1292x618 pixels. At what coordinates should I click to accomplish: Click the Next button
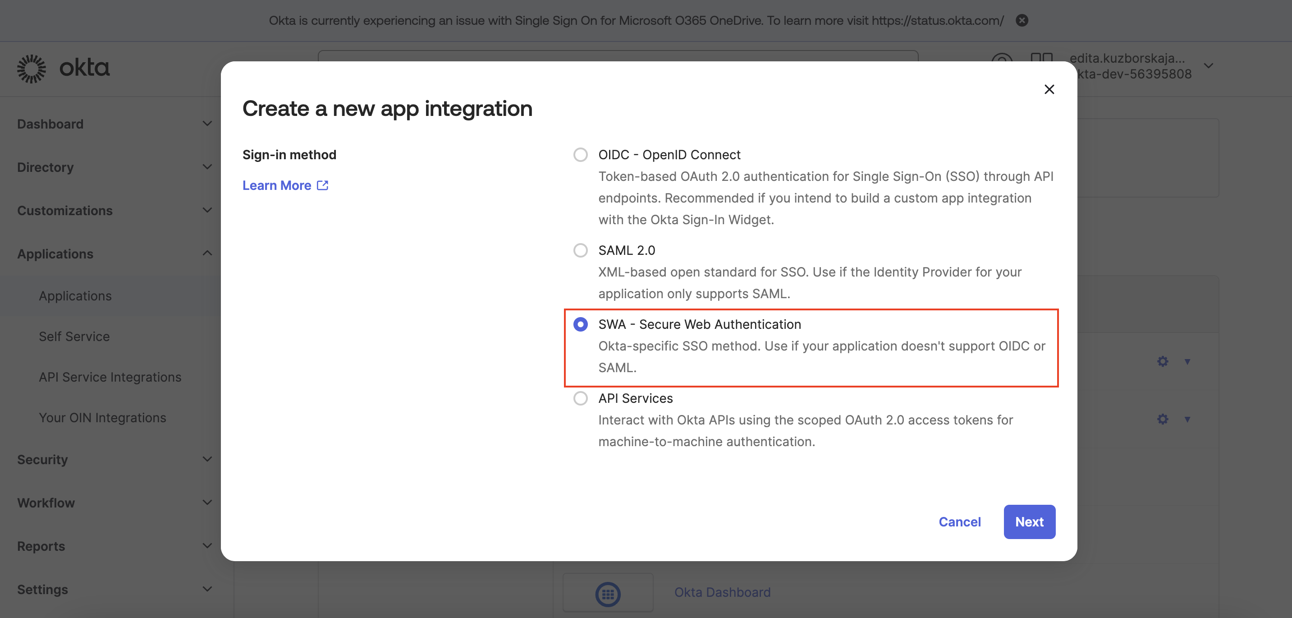click(x=1029, y=521)
